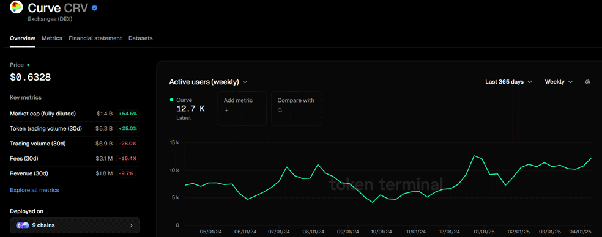Click the +54.5% change badge
The image size is (602, 237).
click(x=127, y=114)
